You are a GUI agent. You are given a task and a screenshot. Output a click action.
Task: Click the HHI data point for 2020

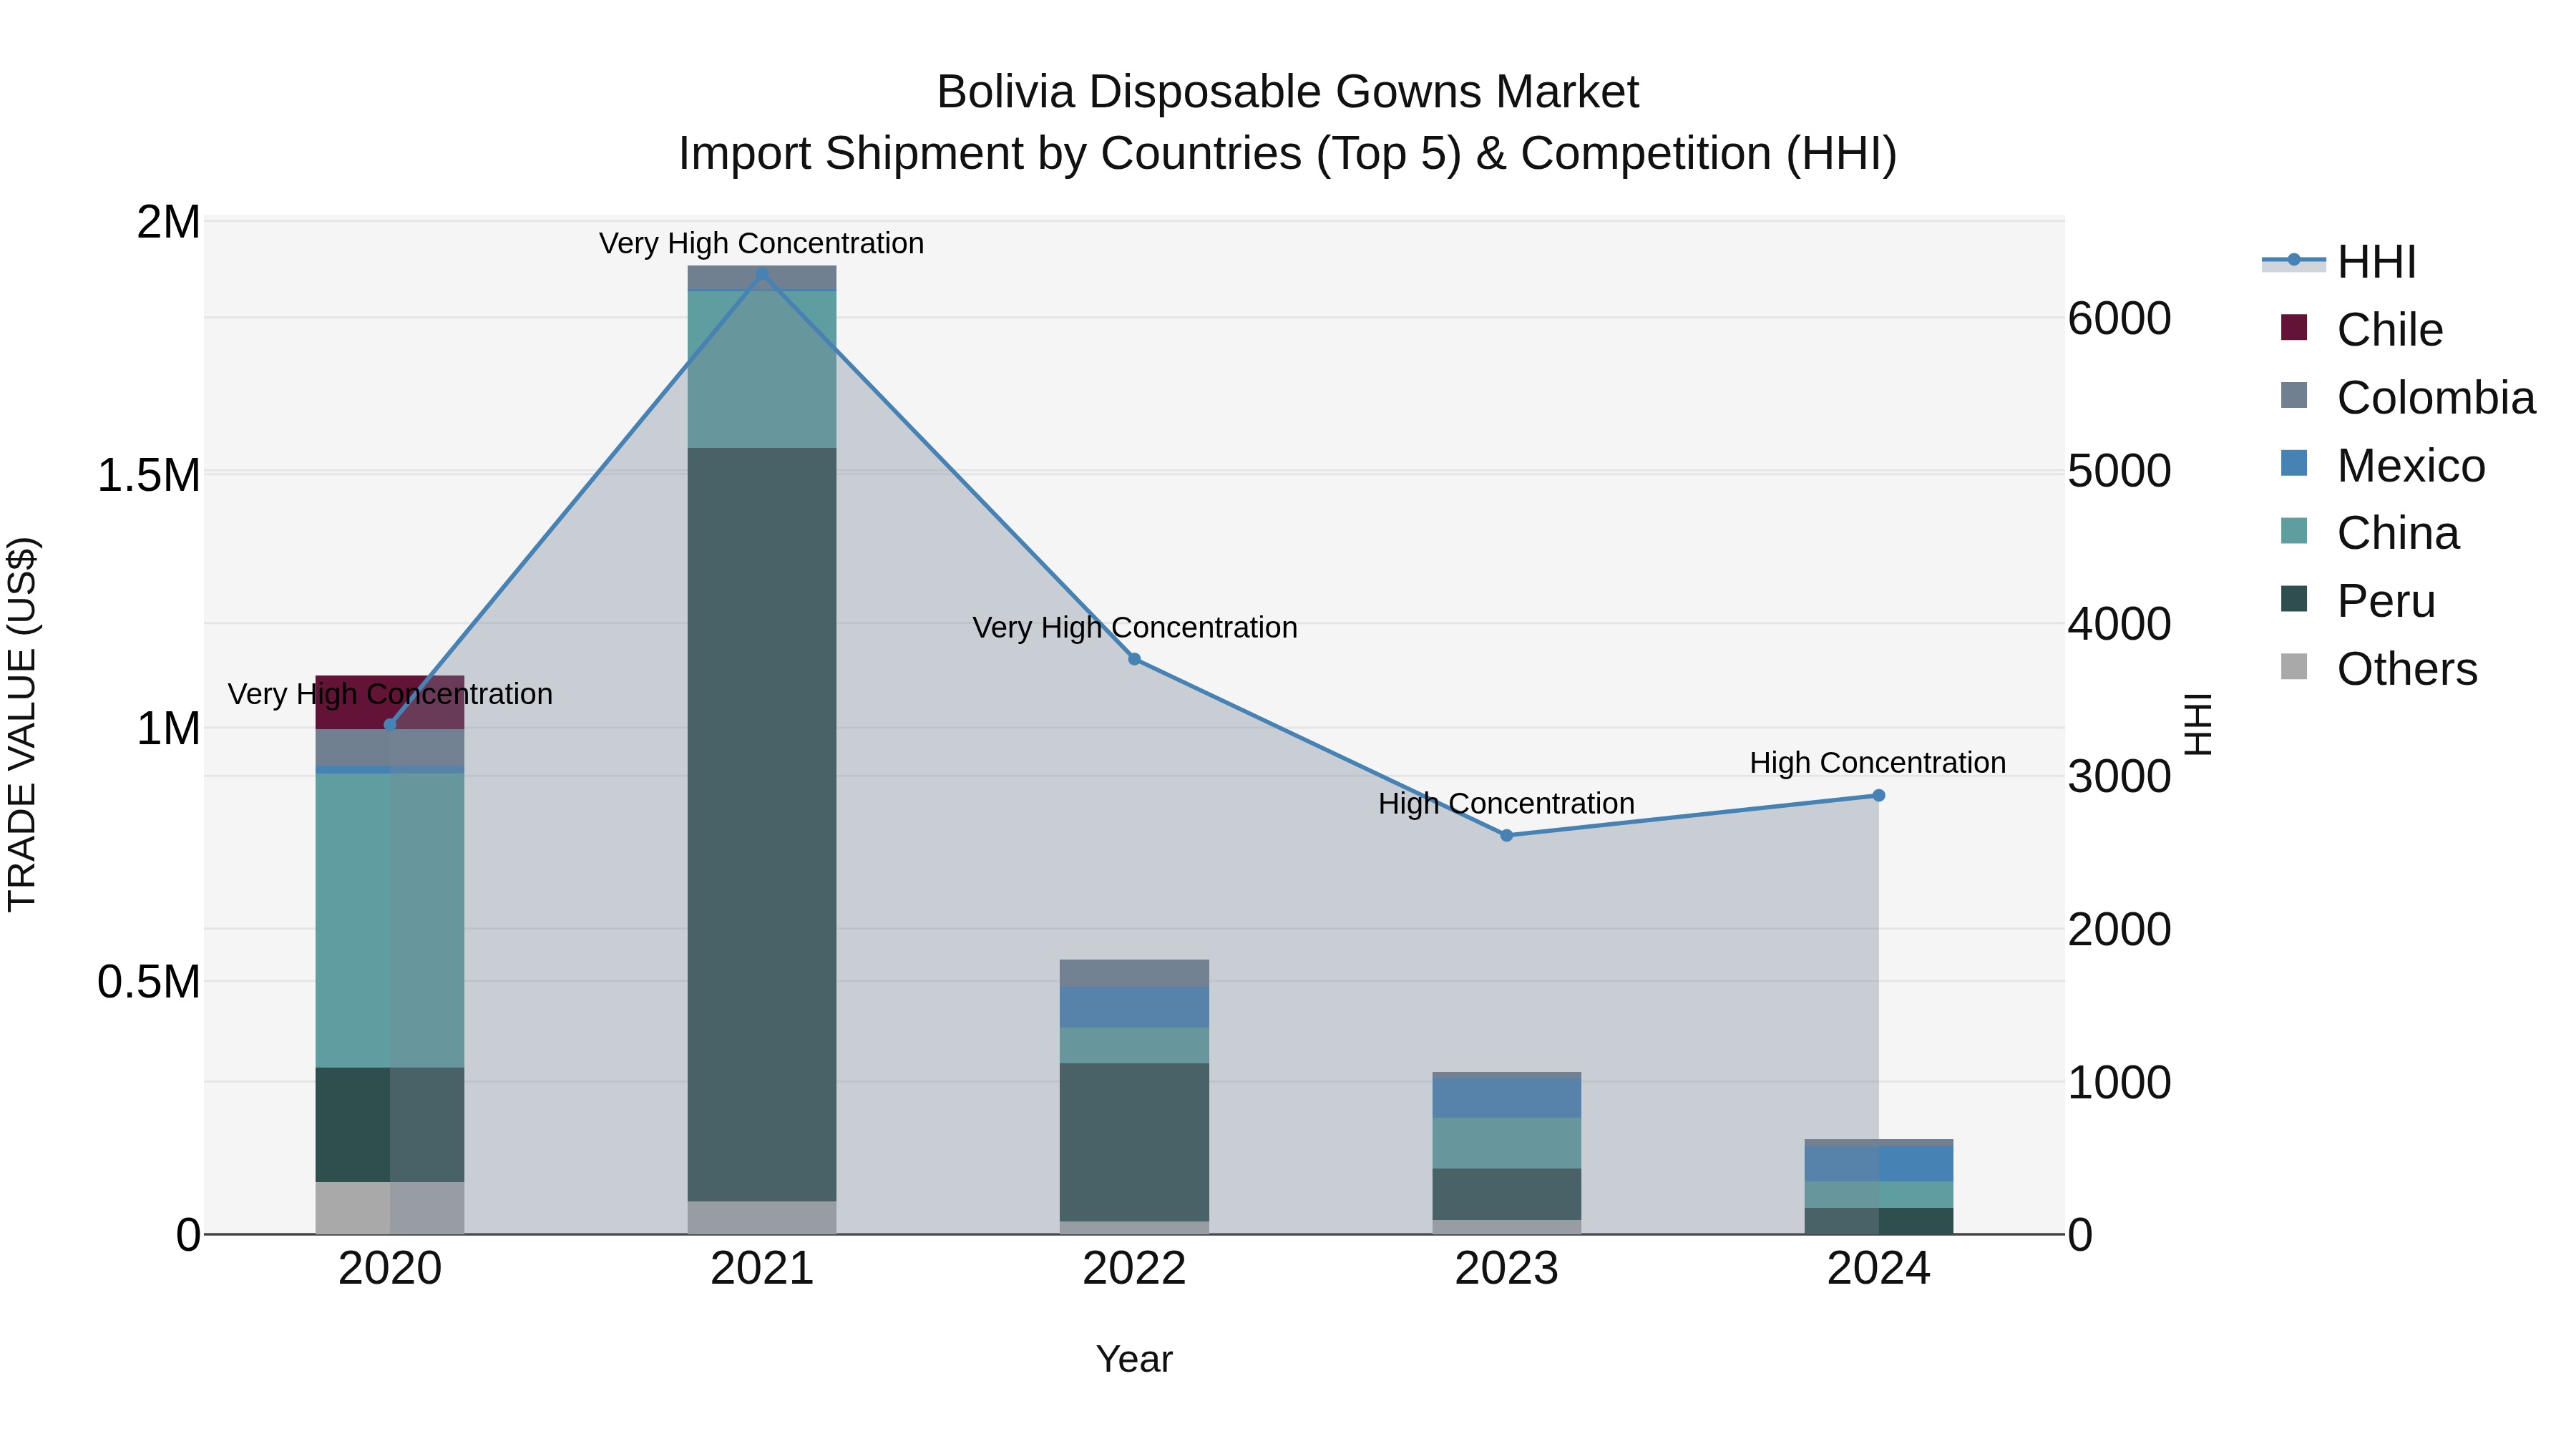tap(390, 725)
